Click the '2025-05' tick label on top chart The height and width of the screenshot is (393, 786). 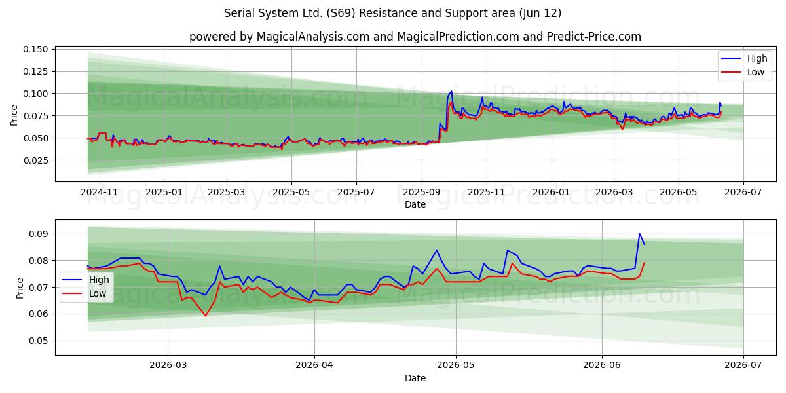291,192
